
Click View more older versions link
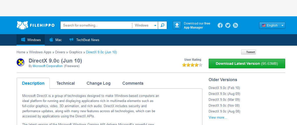tap(218, 117)
